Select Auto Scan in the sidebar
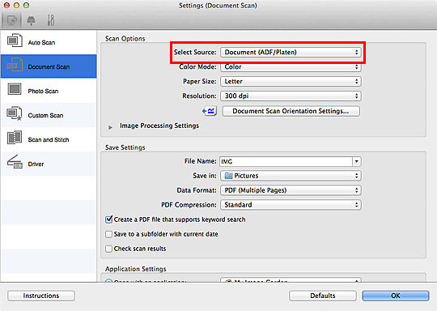437x311 pixels. 49,42
